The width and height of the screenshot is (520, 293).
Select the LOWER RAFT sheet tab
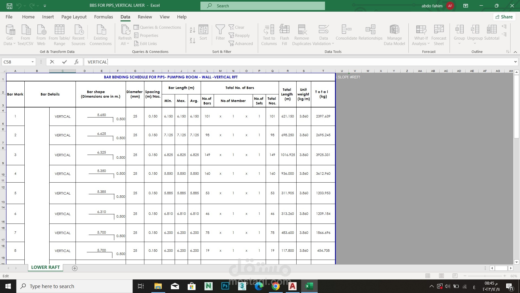(x=45, y=267)
